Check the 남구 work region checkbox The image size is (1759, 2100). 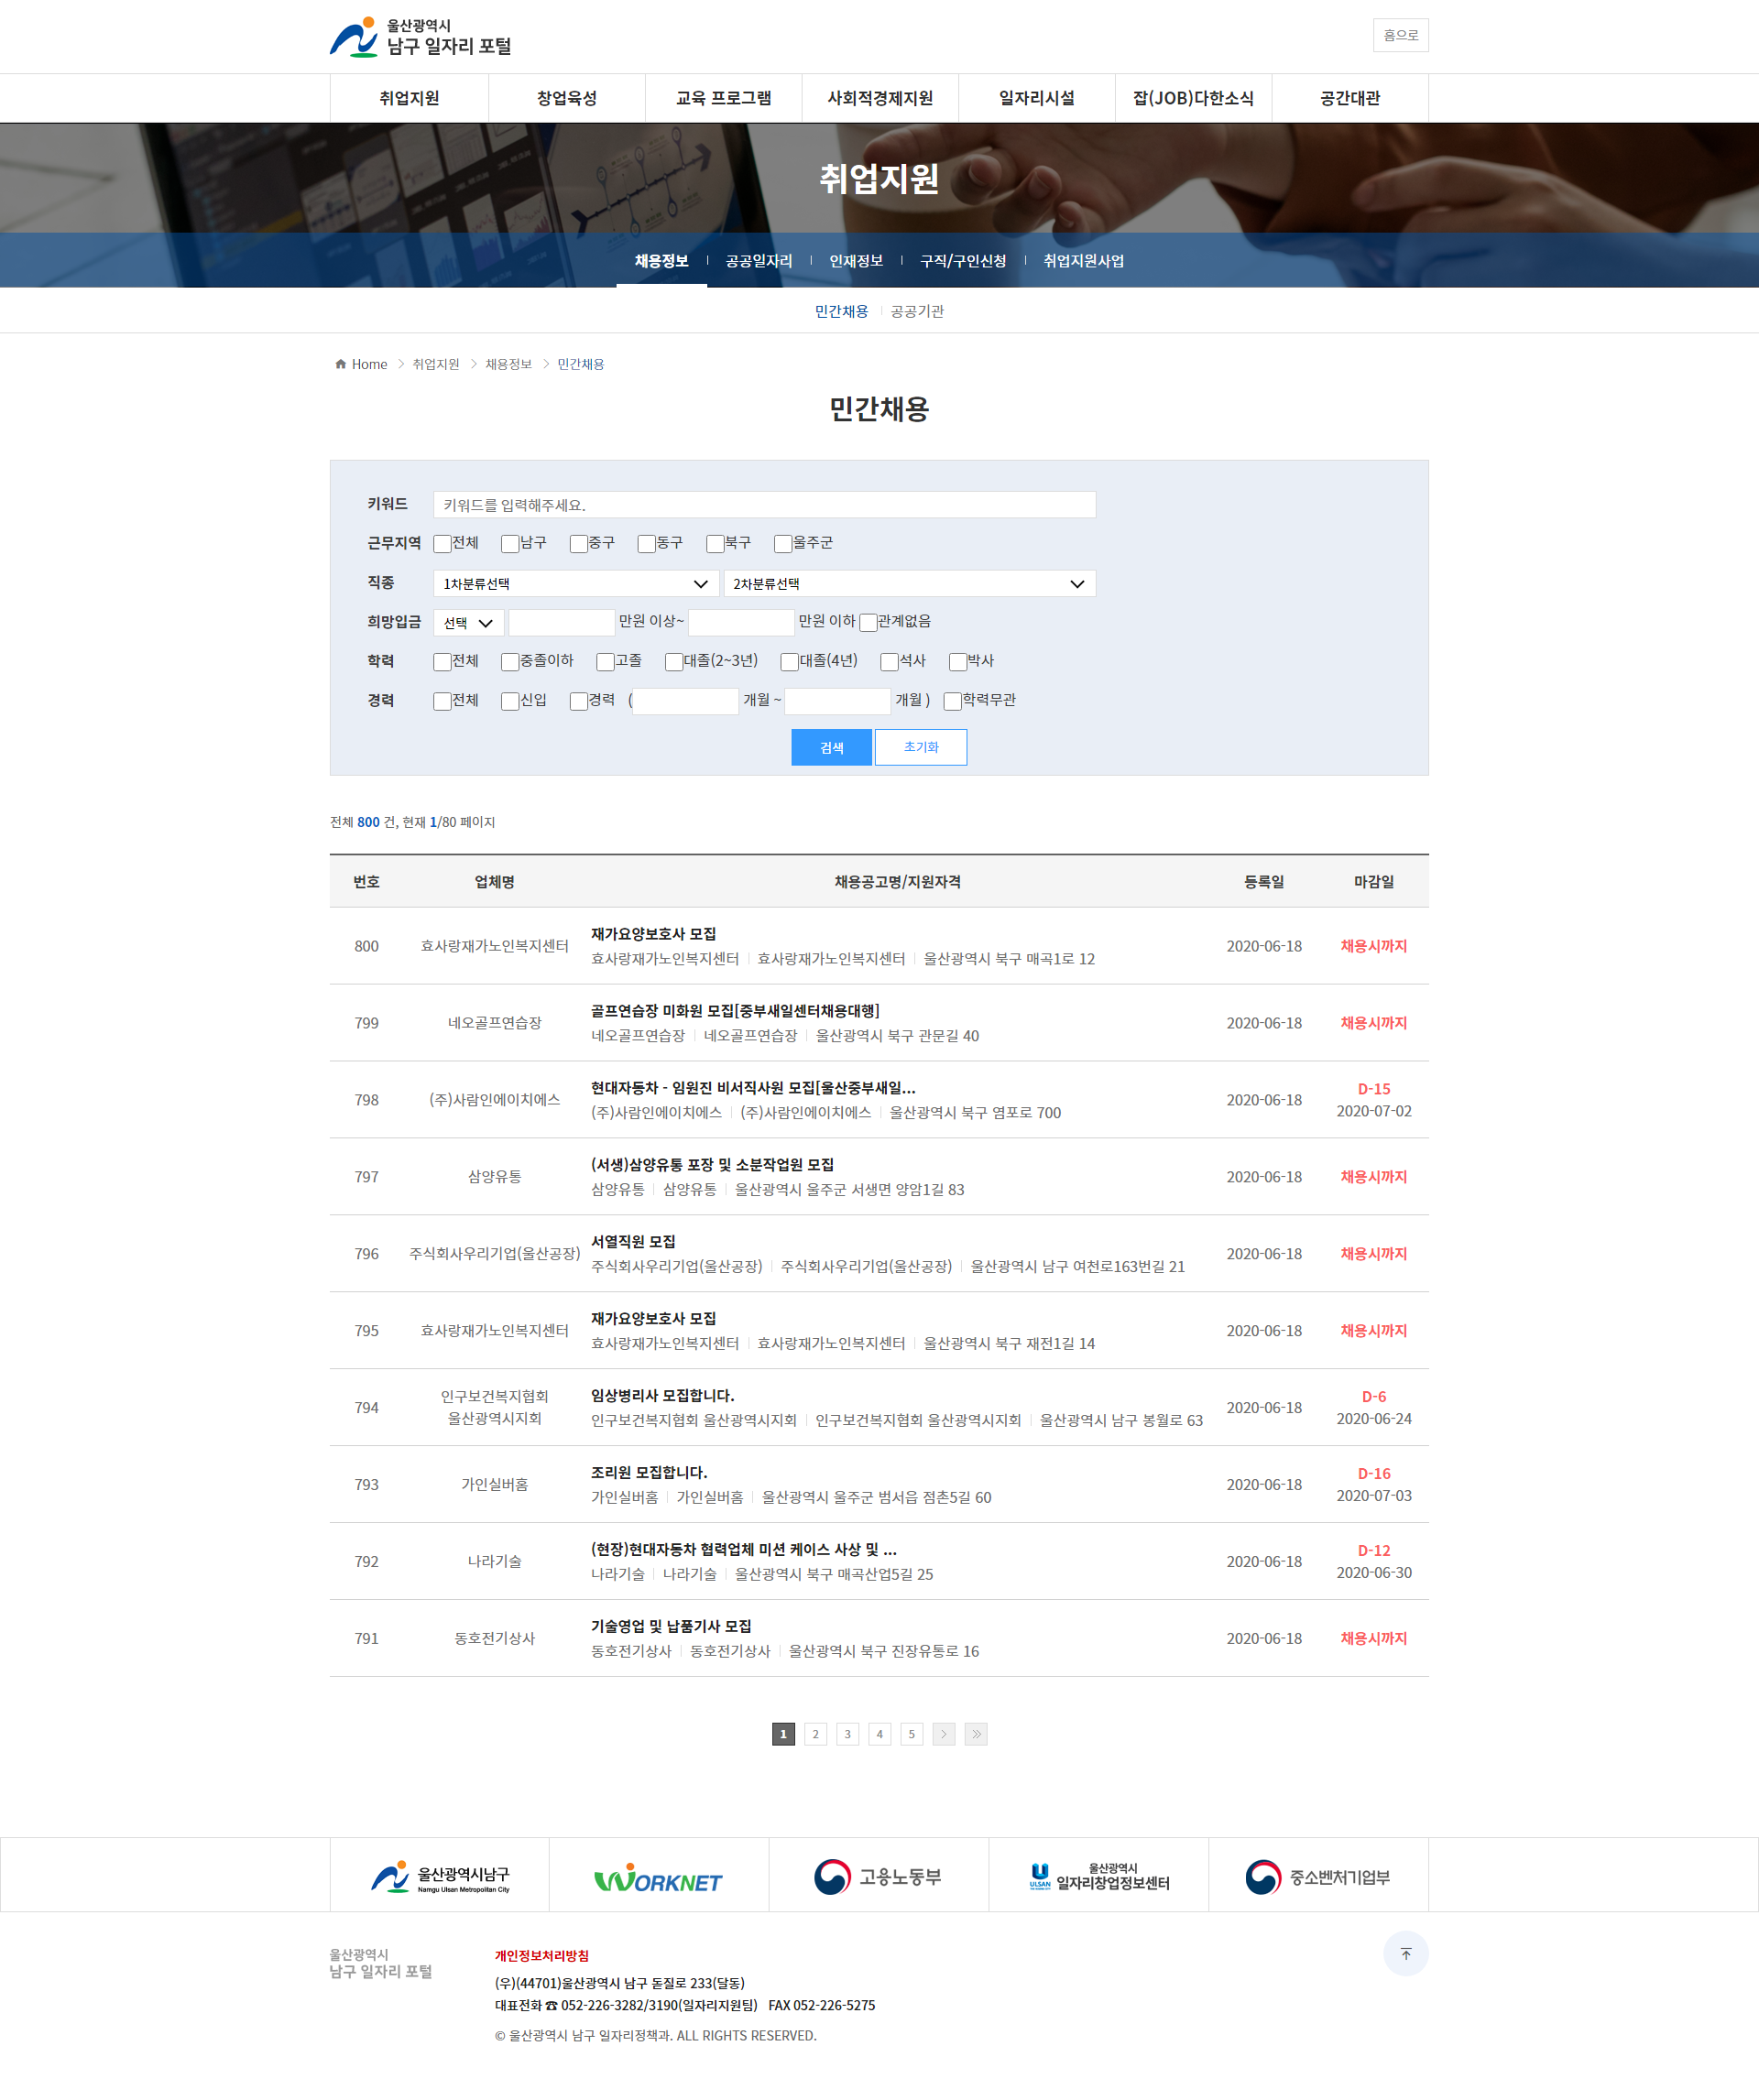tap(508, 543)
